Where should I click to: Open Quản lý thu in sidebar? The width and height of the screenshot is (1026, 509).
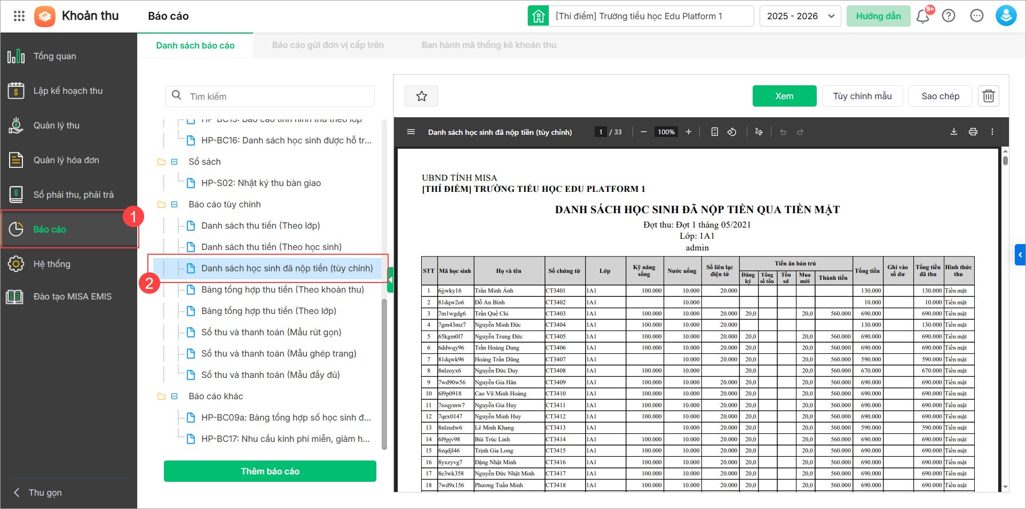point(57,125)
